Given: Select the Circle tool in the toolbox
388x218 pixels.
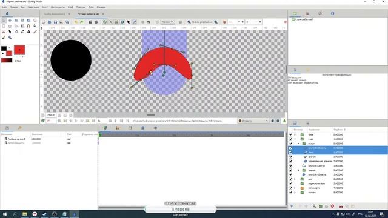Looking at the screenshot, I should (35, 20).
